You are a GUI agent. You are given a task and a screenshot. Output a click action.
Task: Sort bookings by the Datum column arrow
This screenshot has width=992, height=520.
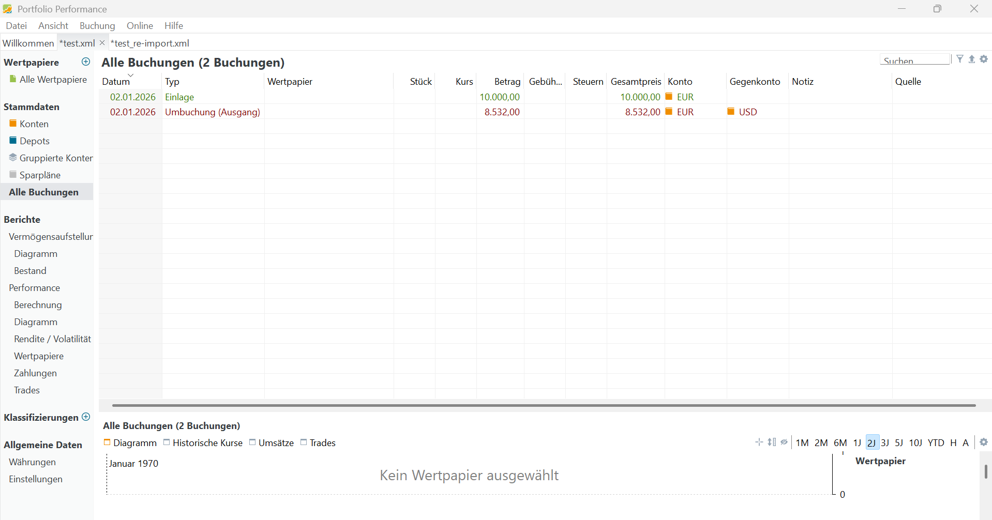[x=131, y=75]
